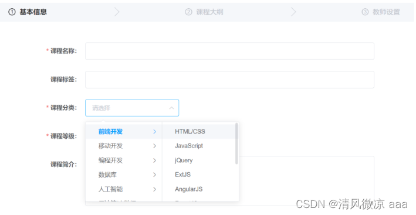
Task: Click the 课程名称 label
Action: click(x=63, y=51)
